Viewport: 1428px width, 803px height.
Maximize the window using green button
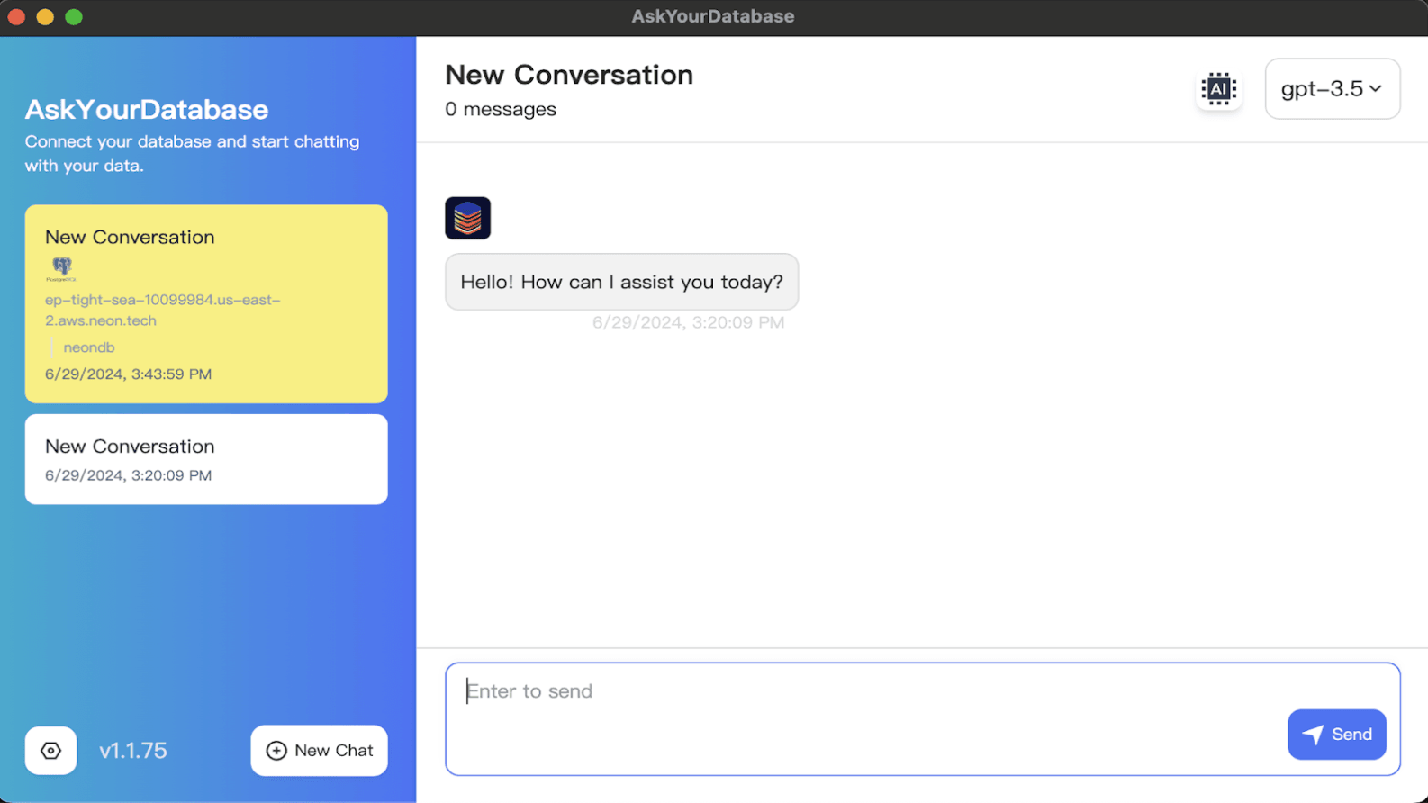click(74, 17)
